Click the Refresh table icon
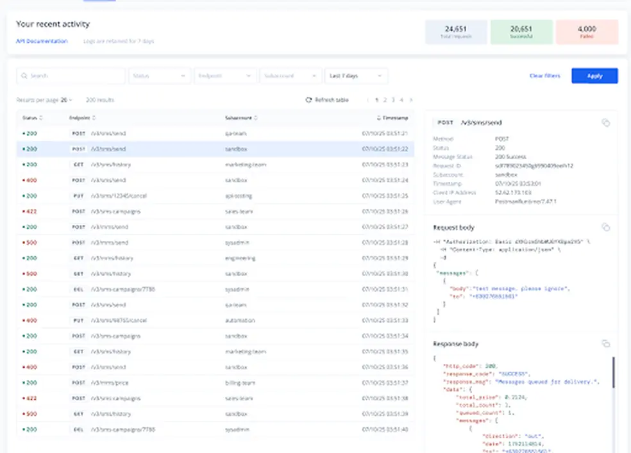Image resolution: width=631 pixels, height=453 pixels. (308, 100)
